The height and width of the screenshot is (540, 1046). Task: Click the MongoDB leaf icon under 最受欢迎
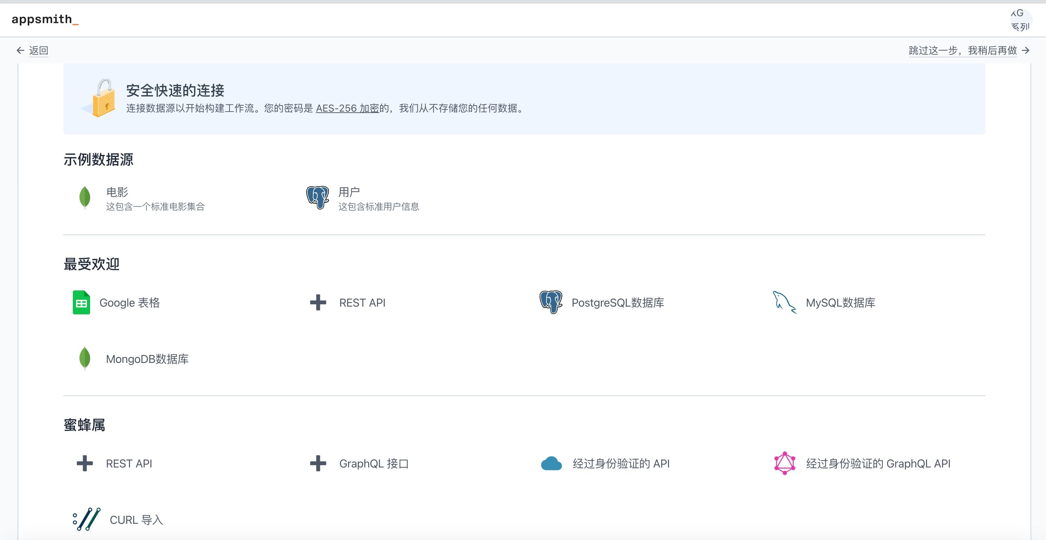pyautogui.click(x=85, y=358)
